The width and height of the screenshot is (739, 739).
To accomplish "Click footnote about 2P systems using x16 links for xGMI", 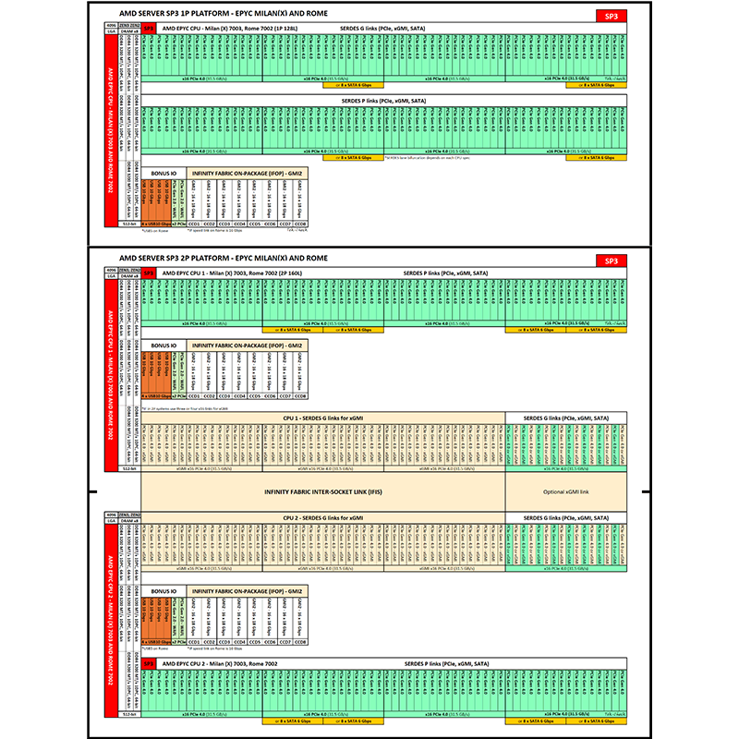I will [x=185, y=408].
